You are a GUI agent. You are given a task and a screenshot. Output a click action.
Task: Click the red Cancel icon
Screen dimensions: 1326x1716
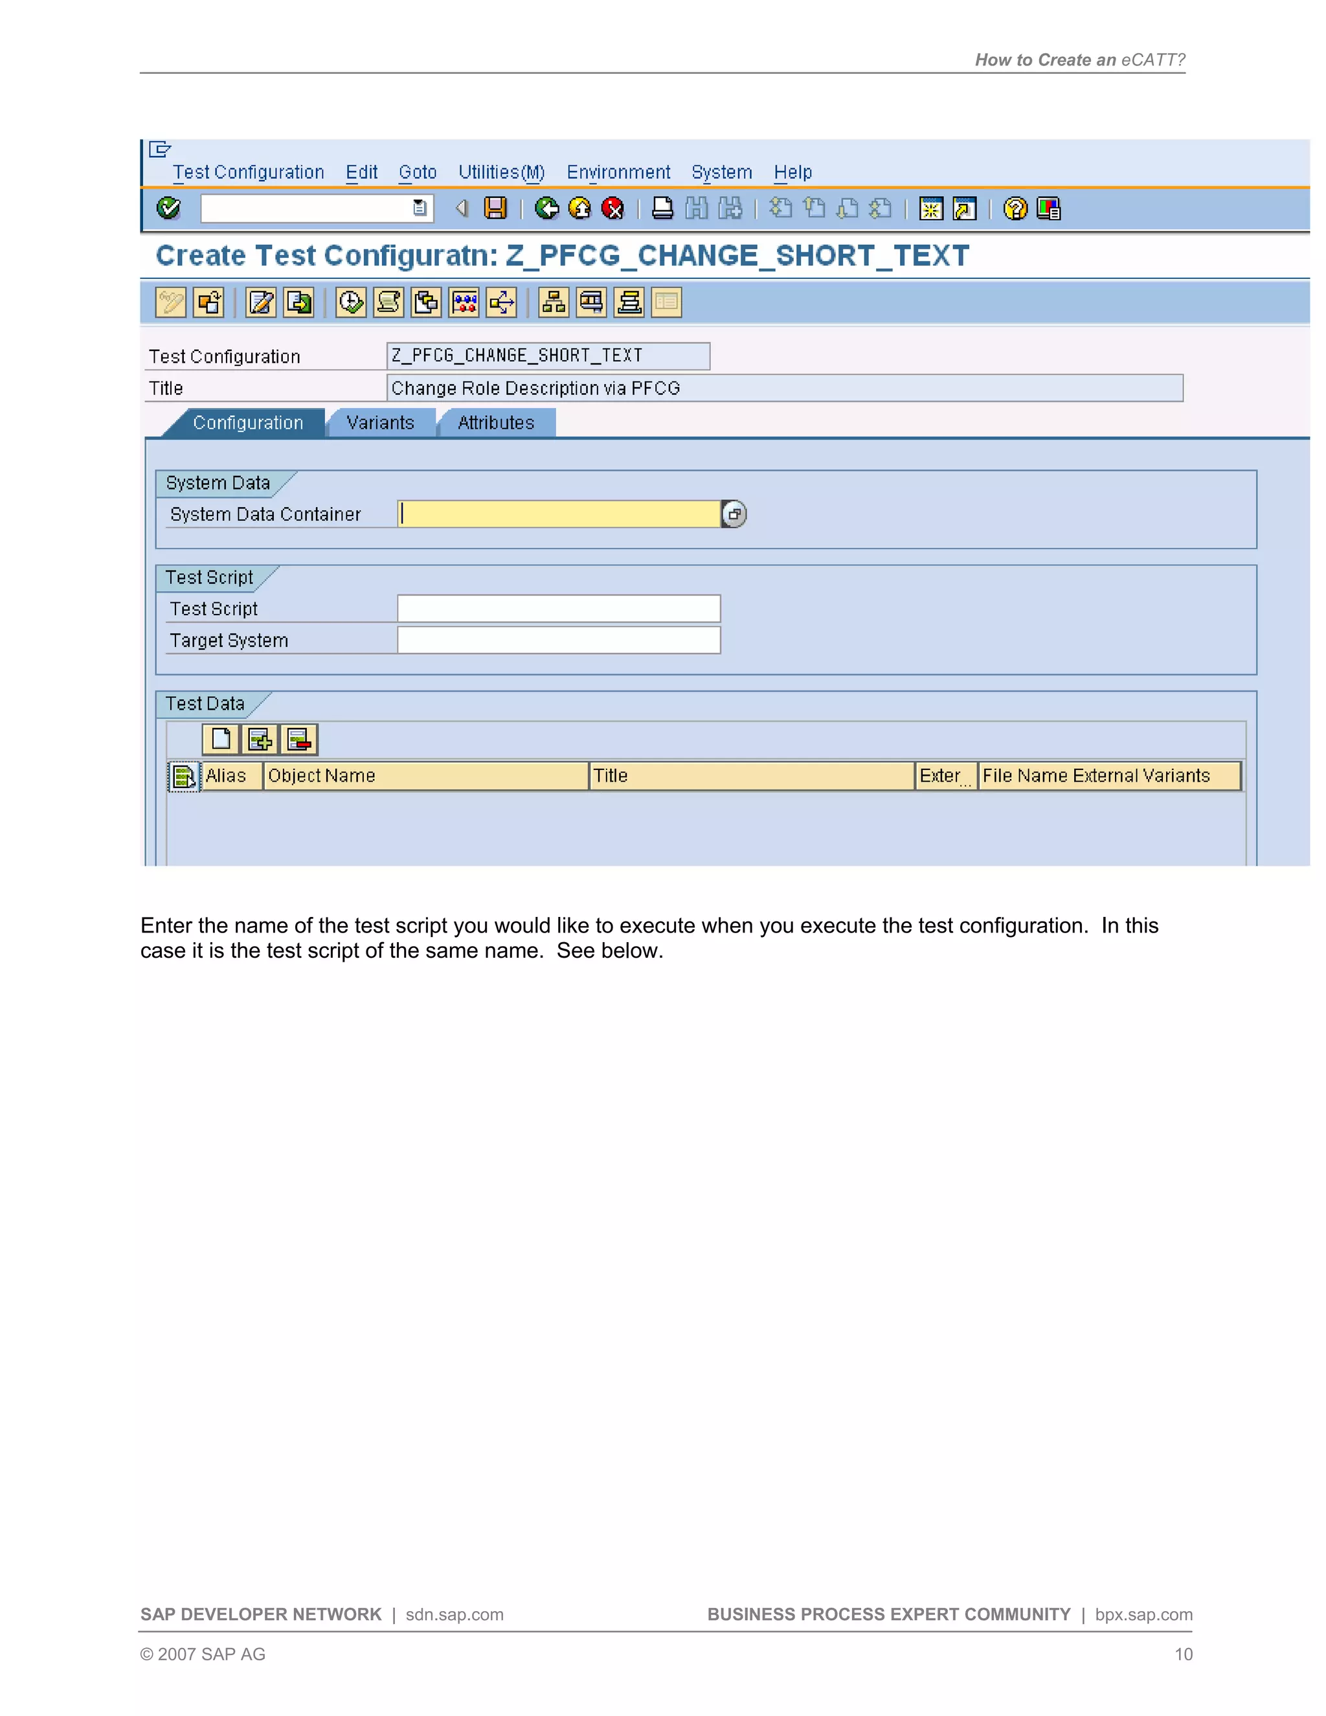[612, 209]
